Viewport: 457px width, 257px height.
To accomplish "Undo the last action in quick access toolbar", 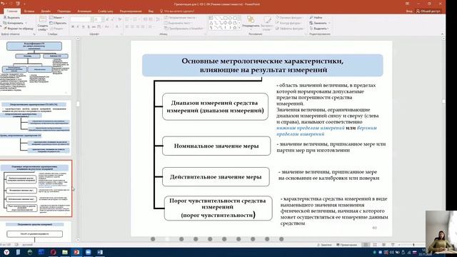I will (3, 4).
